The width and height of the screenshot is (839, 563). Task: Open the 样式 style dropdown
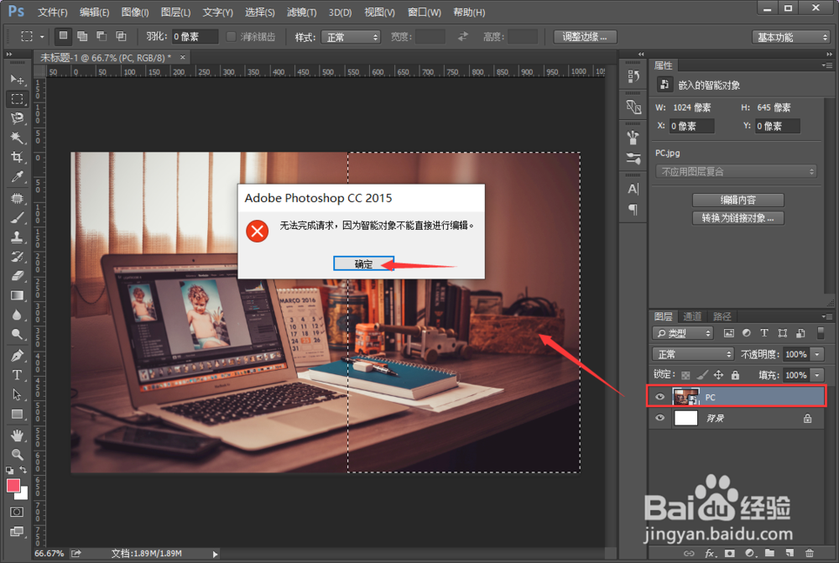[351, 37]
